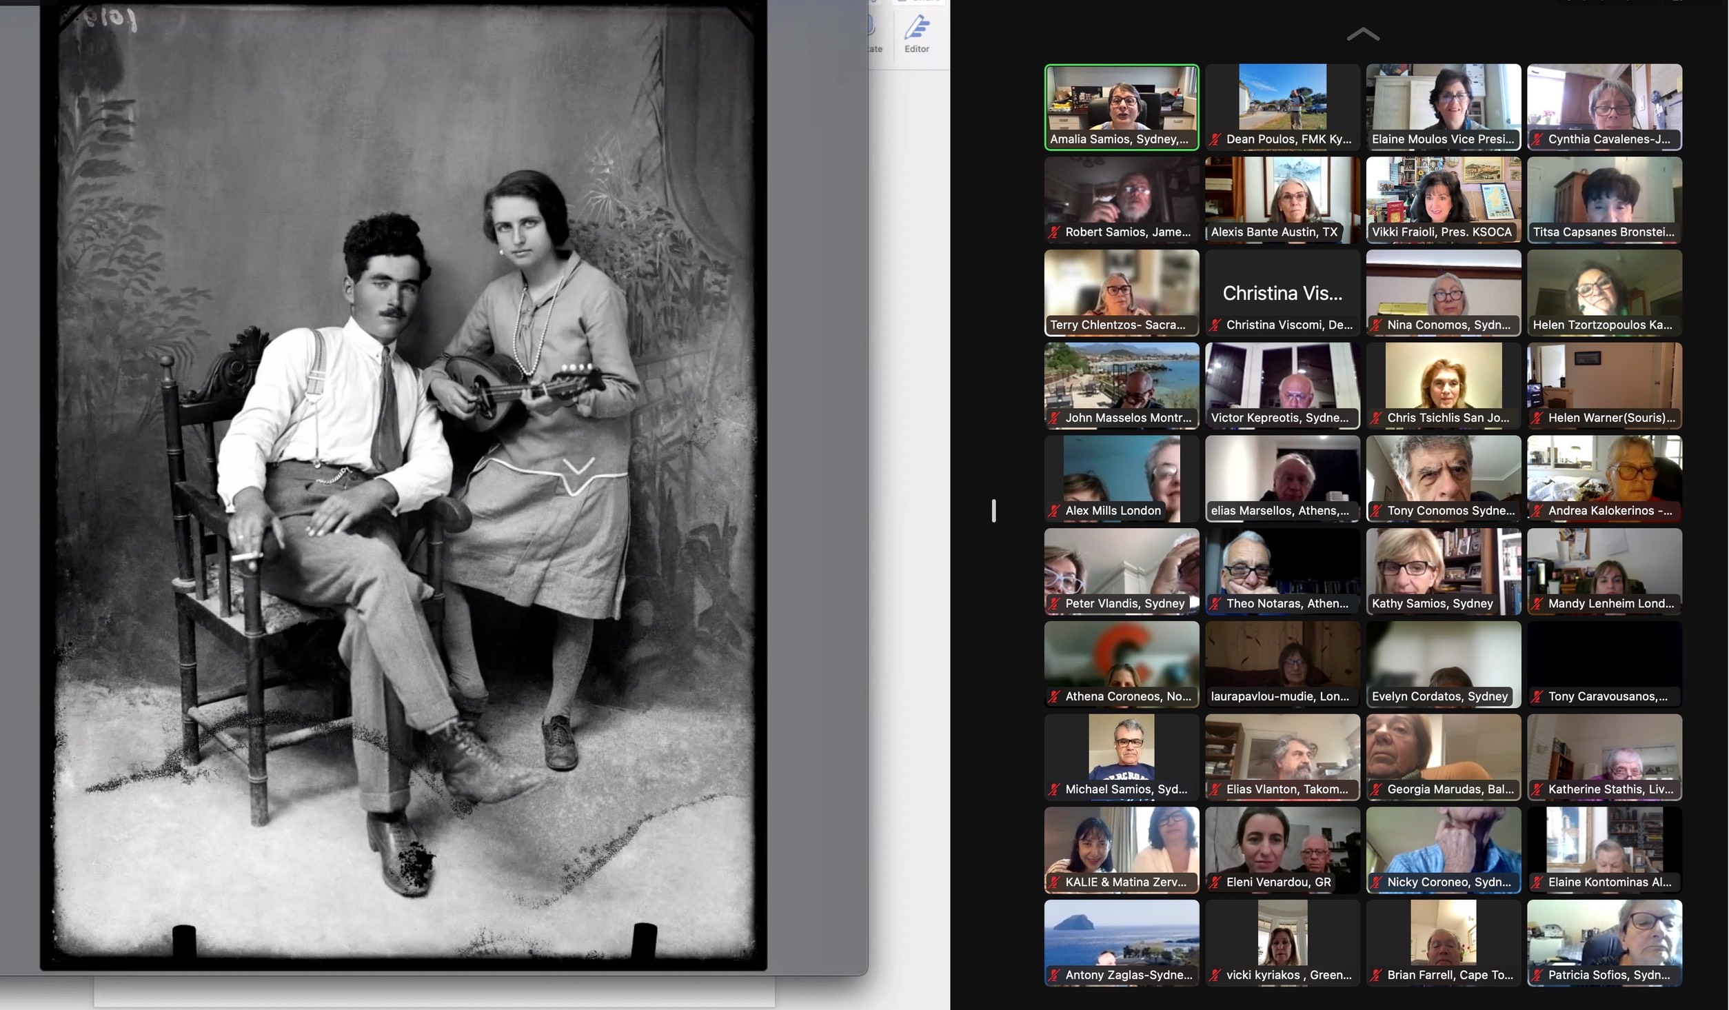
Task: Select Kathy Samios, Sydney video tile
Action: click(1443, 565)
